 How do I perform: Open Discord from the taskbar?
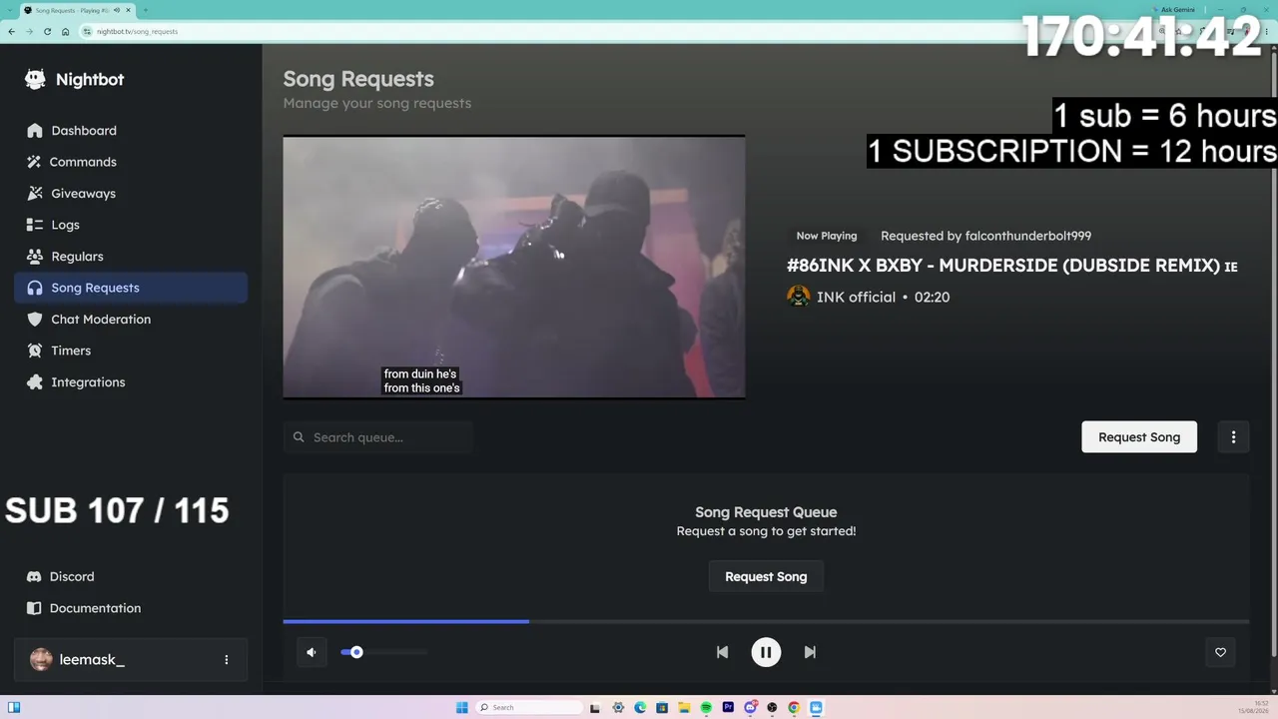click(750, 707)
